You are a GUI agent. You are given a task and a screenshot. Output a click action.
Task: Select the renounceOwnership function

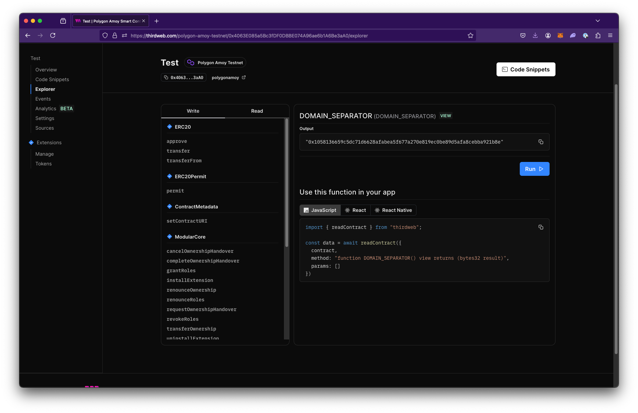191,290
